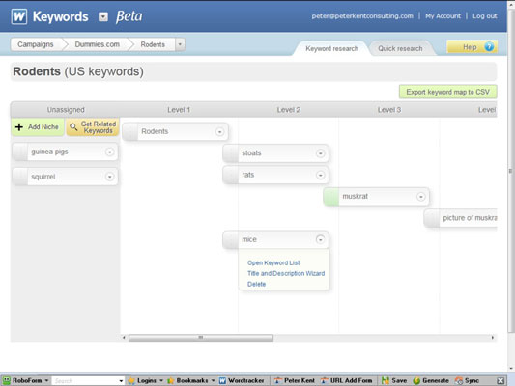Open Bookmarks in the RoboForm toolbar

click(190, 381)
